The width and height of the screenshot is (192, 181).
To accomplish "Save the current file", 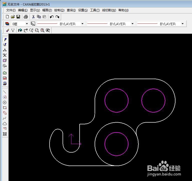I will [18, 17].
